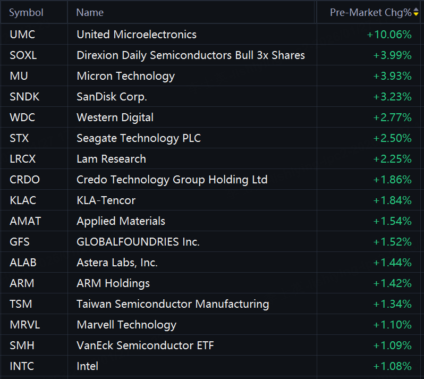Click Intel's +1.08% pre-market change
The width and height of the screenshot is (424, 379).
click(392, 366)
